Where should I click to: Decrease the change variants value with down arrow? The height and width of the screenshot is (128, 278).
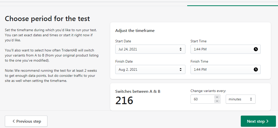[217, 101]
